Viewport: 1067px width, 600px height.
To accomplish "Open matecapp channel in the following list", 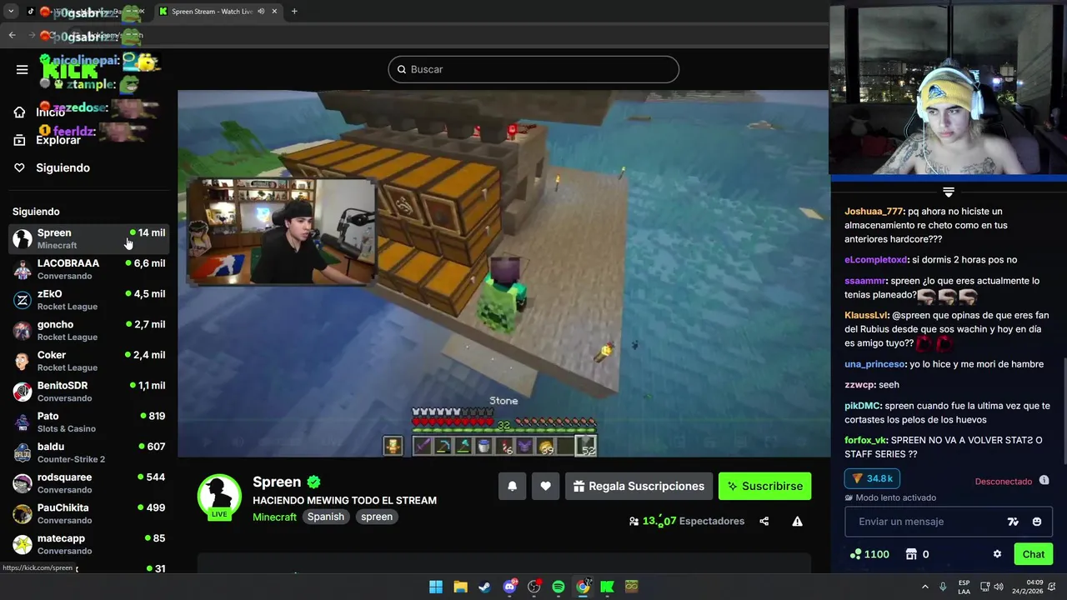I will 89,544.
